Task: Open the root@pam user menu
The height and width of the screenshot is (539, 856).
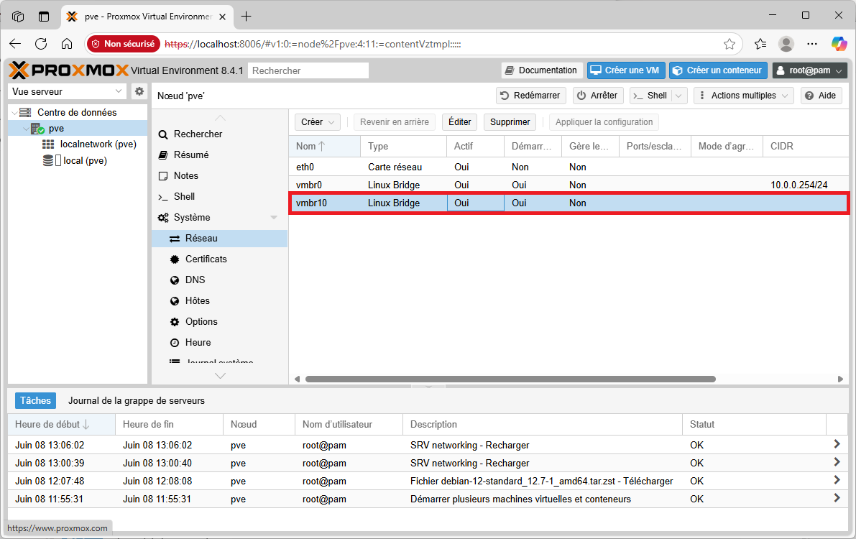Action: pyautogui.click(x=809, y=70)
